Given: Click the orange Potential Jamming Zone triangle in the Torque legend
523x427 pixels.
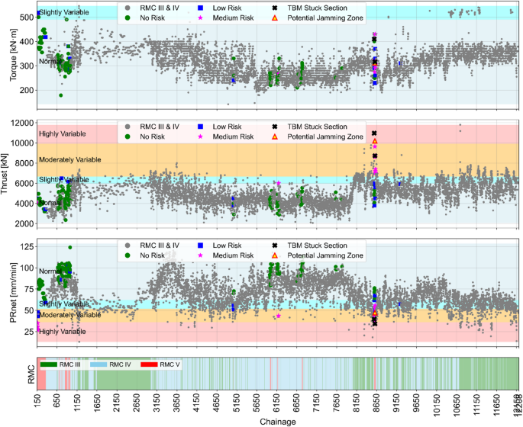Looking at the screenshot, I should pyautogui.click(x=274, y=17).
